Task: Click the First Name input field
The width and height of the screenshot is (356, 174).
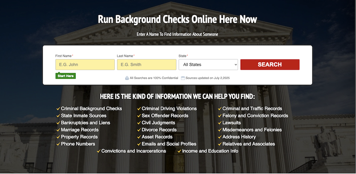Action: pos(85,64)
